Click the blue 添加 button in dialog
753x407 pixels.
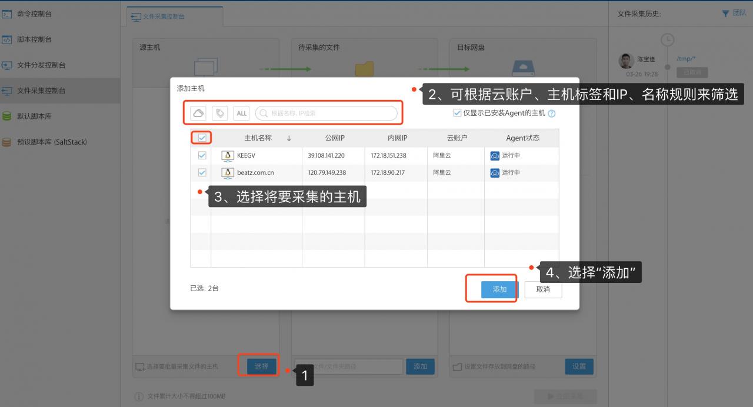click(x=499, y=289)
